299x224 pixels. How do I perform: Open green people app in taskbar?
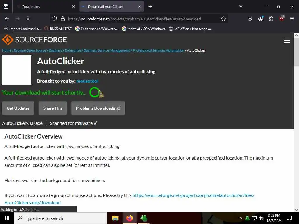(144, 218)
